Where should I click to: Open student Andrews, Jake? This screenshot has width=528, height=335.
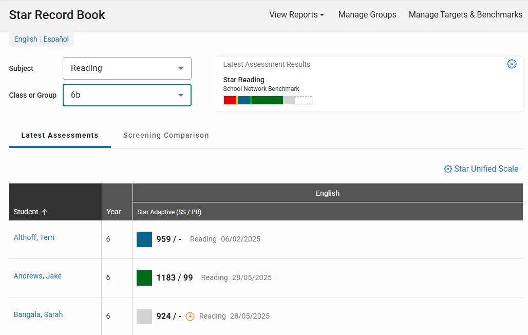coord(37,276)
